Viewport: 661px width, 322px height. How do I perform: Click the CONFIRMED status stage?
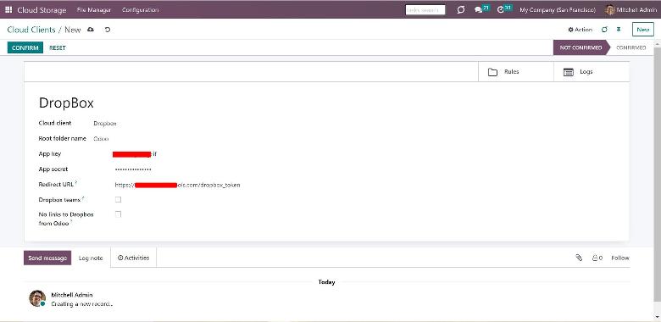[x=630, y=47]
